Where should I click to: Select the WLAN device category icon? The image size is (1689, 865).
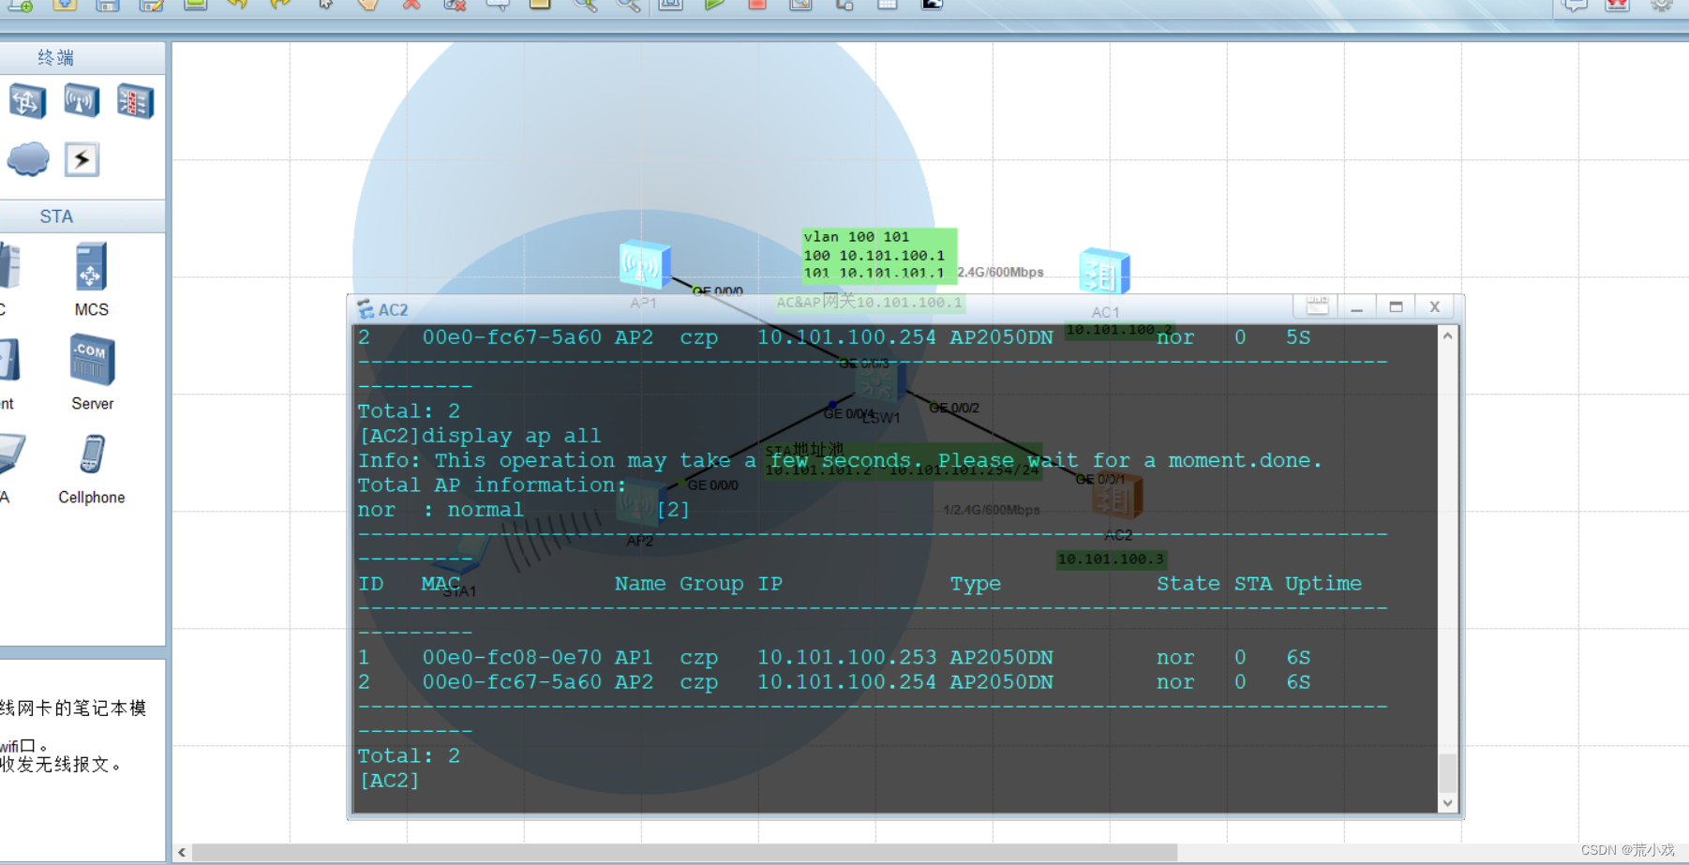[82, 100]
